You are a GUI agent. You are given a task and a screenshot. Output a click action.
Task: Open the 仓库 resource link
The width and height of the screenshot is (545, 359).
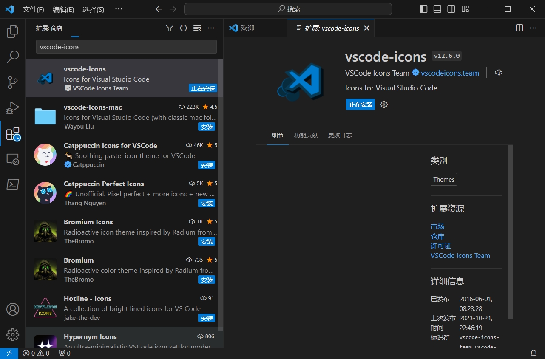437,236
